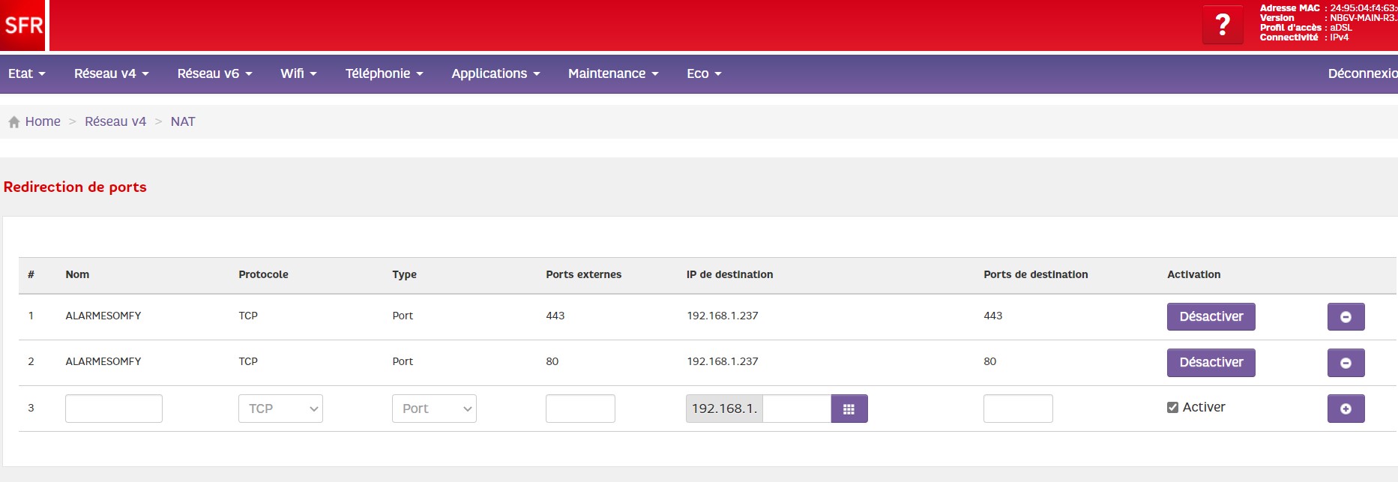The image size is (1398, 482).
Task: Click Désactiver for the port 80 rule
Action: [x=1211, y=363]
